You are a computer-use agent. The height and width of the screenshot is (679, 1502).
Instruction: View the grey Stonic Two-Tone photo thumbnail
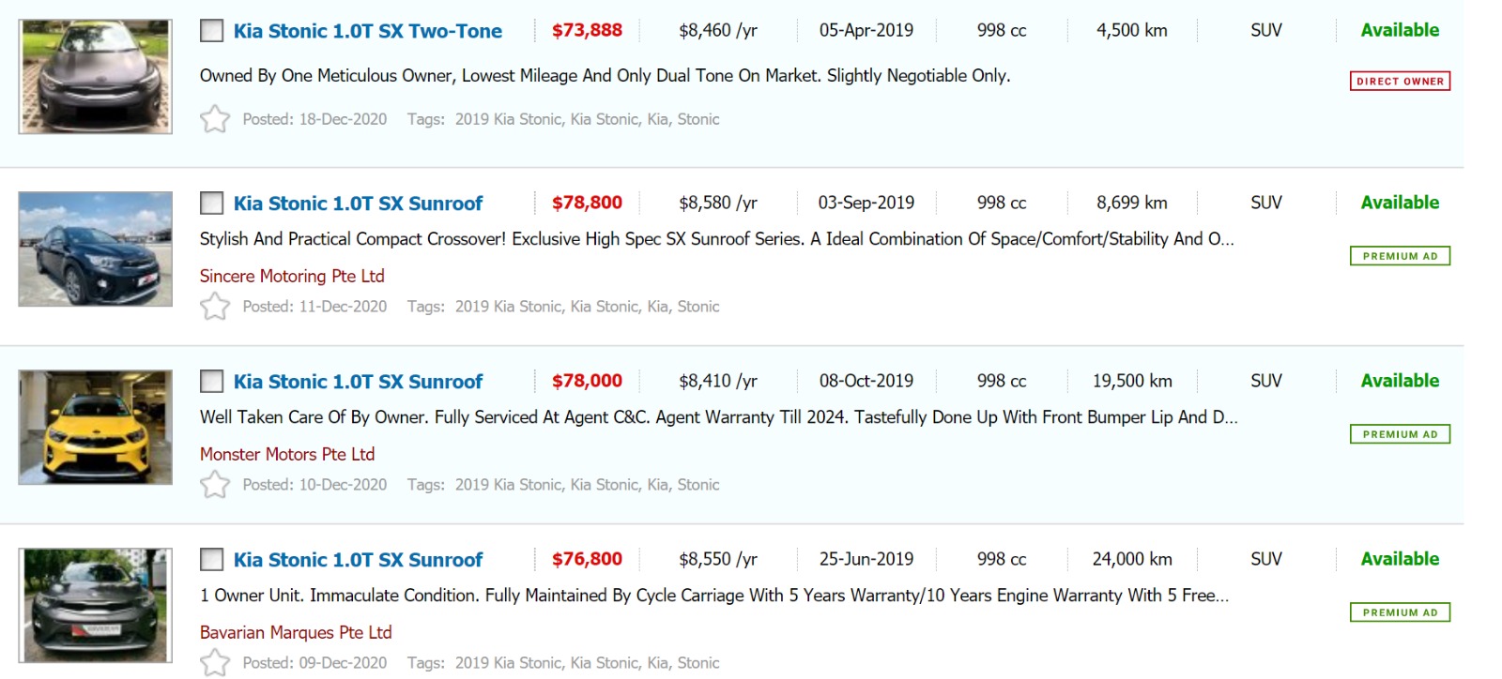pos(96,77)
